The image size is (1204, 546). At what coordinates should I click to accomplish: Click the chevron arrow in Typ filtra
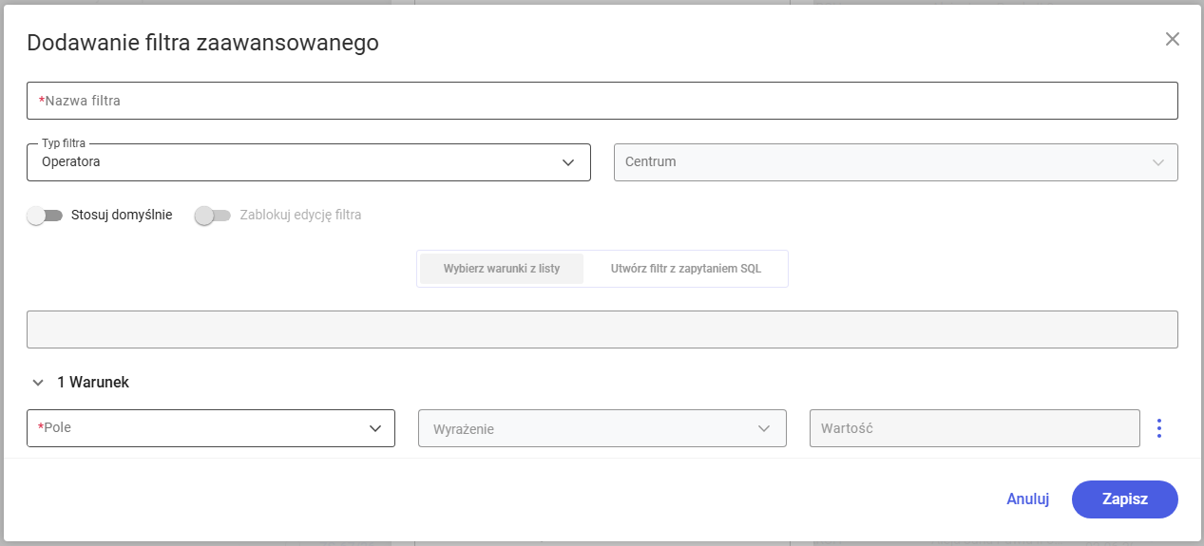pyautogui.click(x=568, y=162)
